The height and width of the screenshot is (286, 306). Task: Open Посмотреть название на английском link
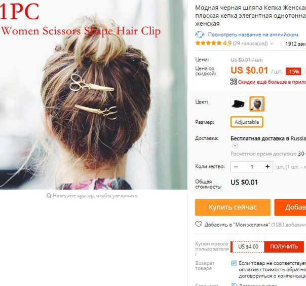253,34
